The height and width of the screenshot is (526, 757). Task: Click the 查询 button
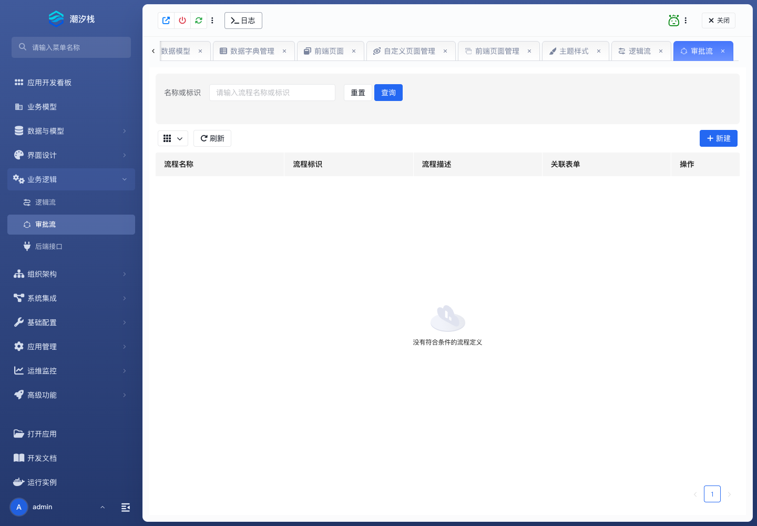pyautogui.click(x=388, y=93)
